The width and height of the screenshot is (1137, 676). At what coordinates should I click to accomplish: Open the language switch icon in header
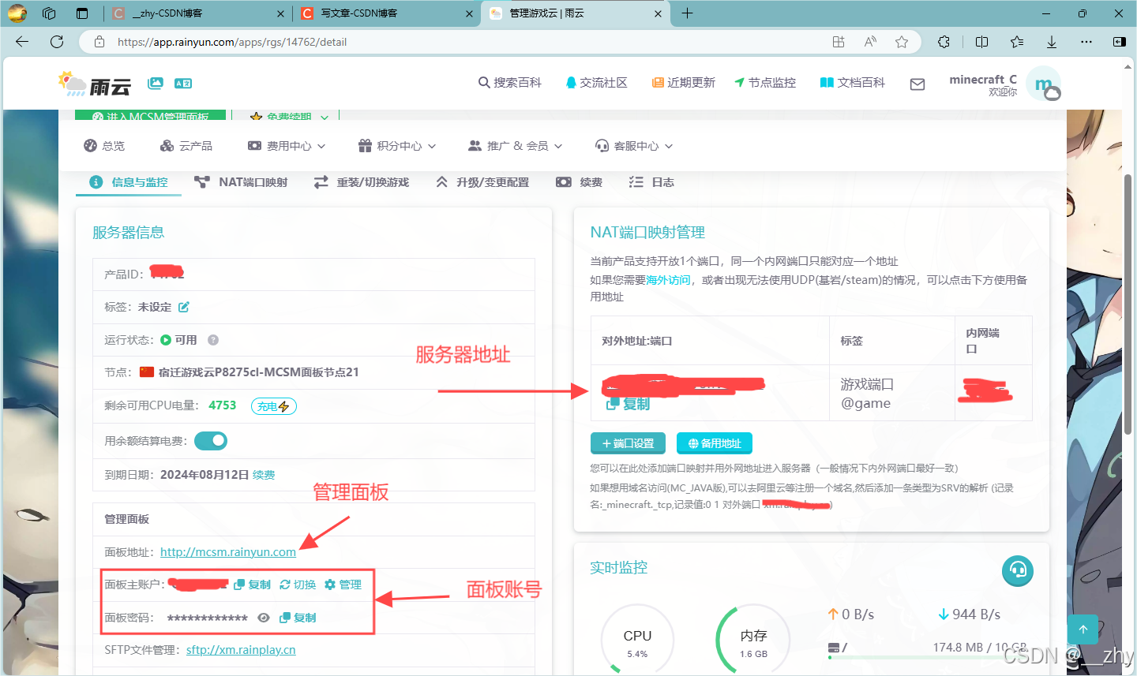[x=183, y=83]
